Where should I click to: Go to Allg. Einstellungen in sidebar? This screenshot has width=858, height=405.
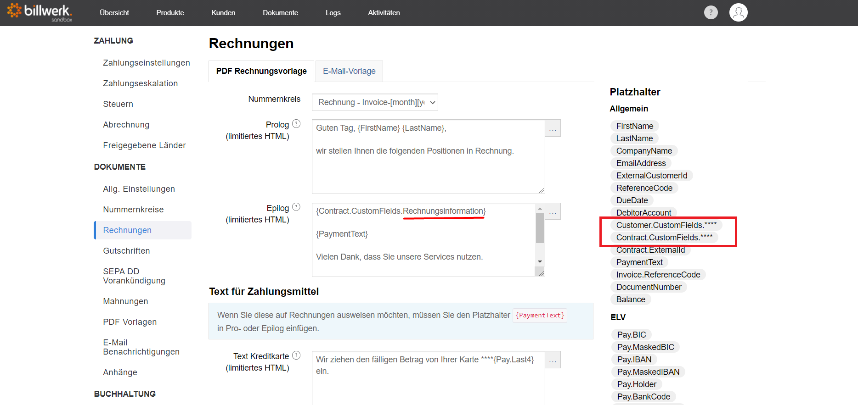[x=139, y=189]
